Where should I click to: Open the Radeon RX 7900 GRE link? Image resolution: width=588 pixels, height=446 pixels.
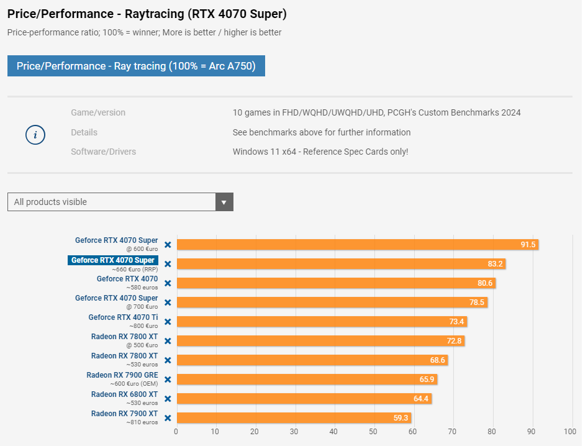coord(122,375)
